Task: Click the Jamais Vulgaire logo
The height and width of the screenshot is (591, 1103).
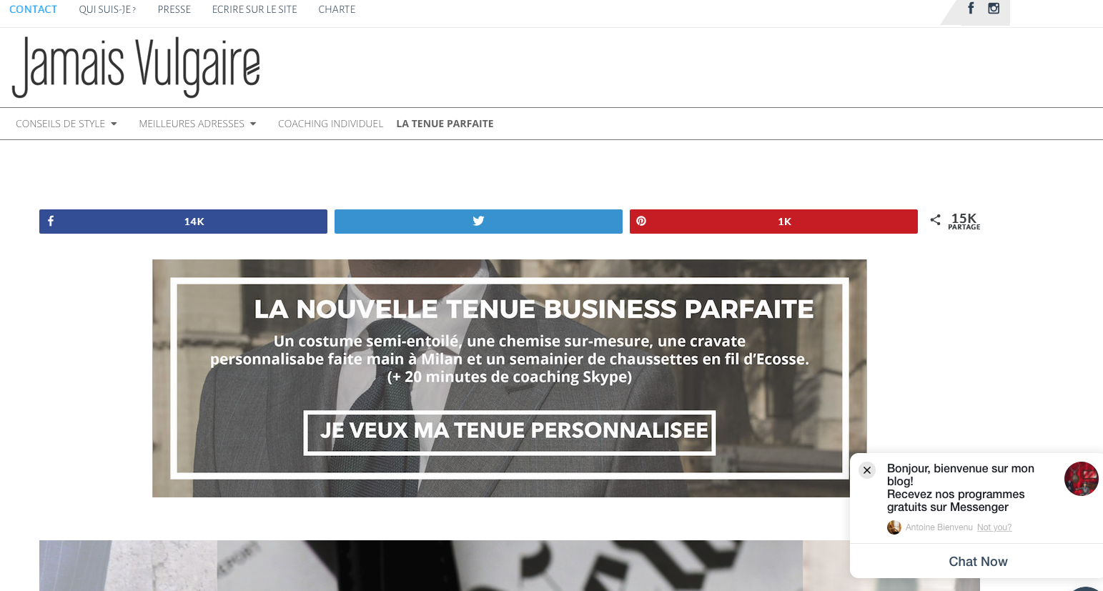Action: click(x=136, y=67)
